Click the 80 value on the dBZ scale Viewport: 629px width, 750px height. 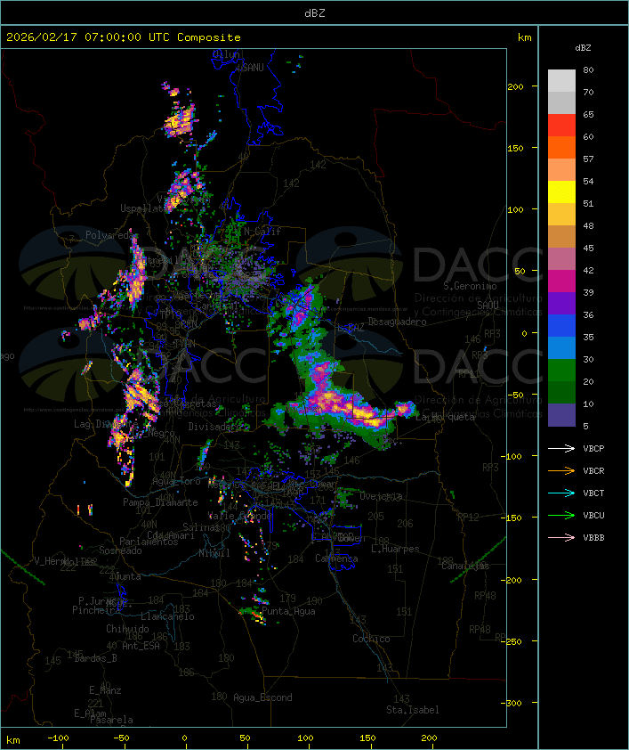coord(588,69)
